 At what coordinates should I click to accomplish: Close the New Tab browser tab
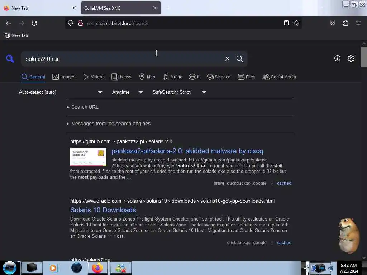74,8
